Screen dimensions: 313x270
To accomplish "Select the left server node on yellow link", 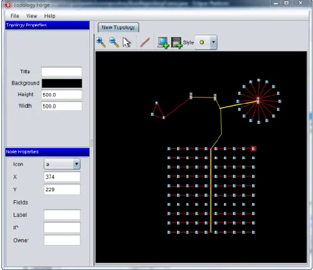I will click(191, 95).
